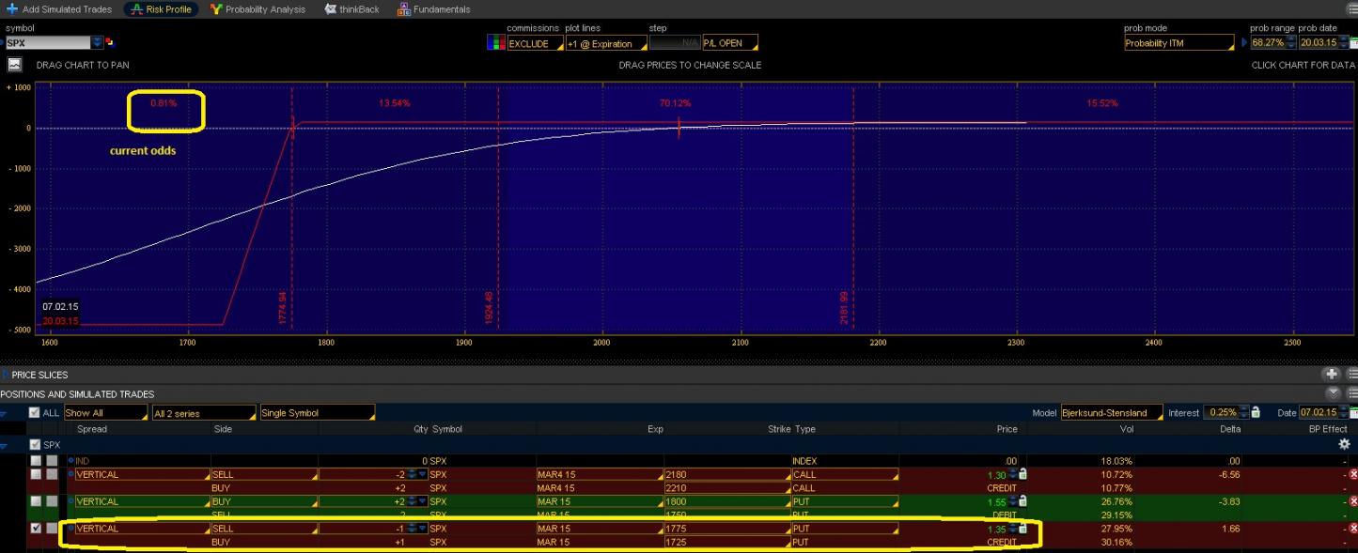Click the Date 07.02.15 field
1358x553 pixels.
(1322, 413)
